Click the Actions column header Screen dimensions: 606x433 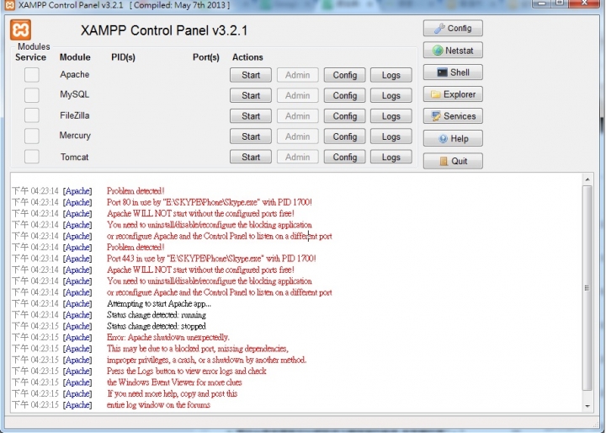coord(247,57)
